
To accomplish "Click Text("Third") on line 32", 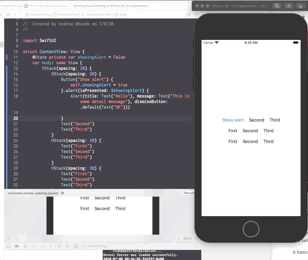I will coord(76,185).
